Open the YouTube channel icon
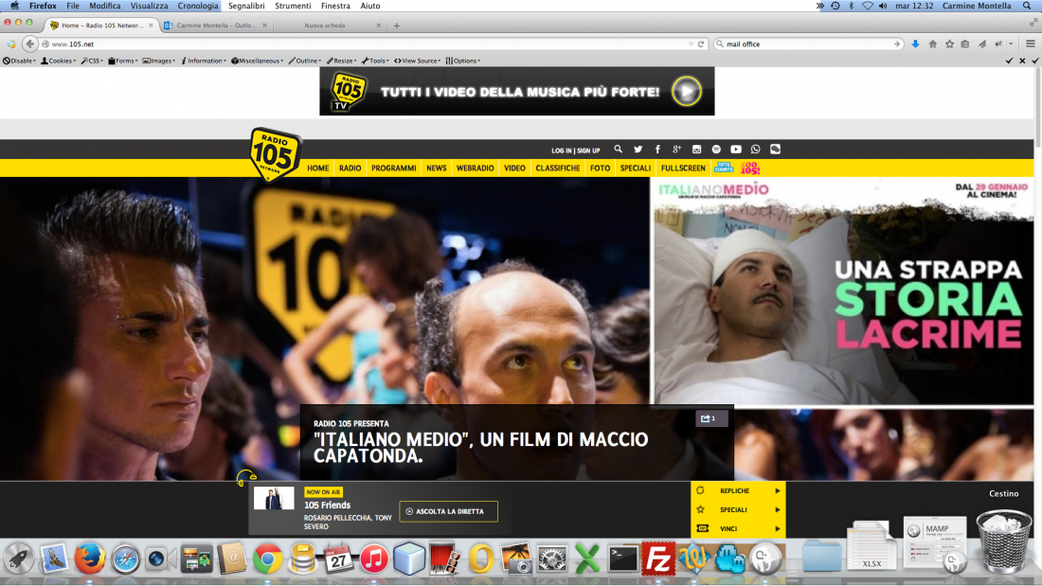 (736, 149)
